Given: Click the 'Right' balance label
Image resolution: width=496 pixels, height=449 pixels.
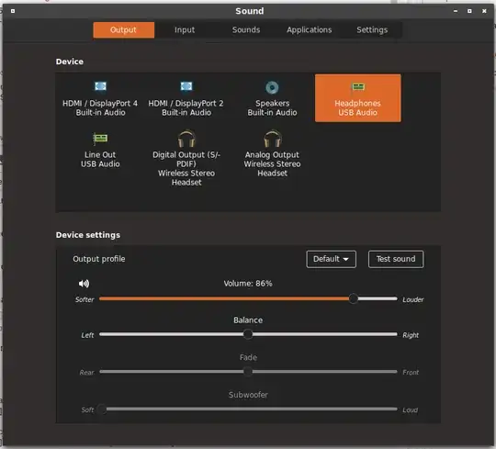Looking at the screenshot, I should (x=411, y=335).
